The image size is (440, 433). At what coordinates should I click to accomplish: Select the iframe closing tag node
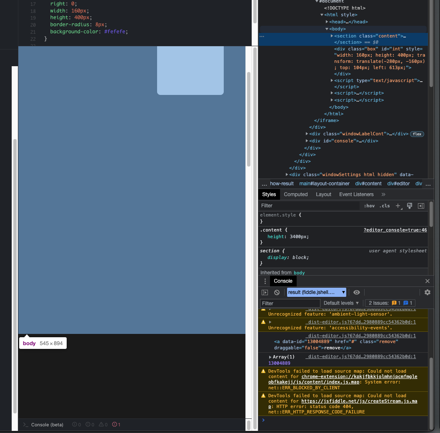pyautogui.click(x=326, y=120)
